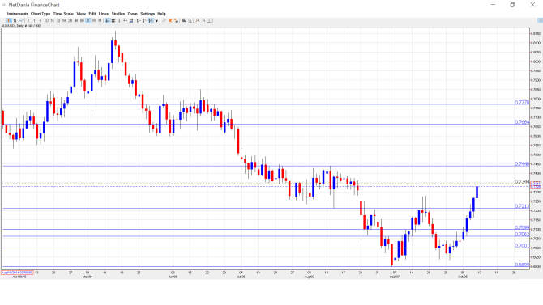The image size is (543, 305).
Task: Open the Time Scale menu
Action: coord(63,14)
